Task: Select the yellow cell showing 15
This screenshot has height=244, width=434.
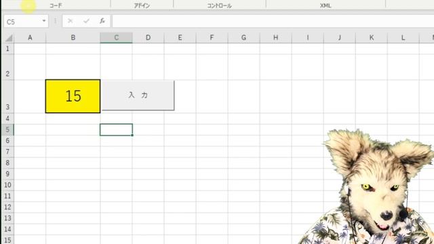Action: tap(73, 96)
